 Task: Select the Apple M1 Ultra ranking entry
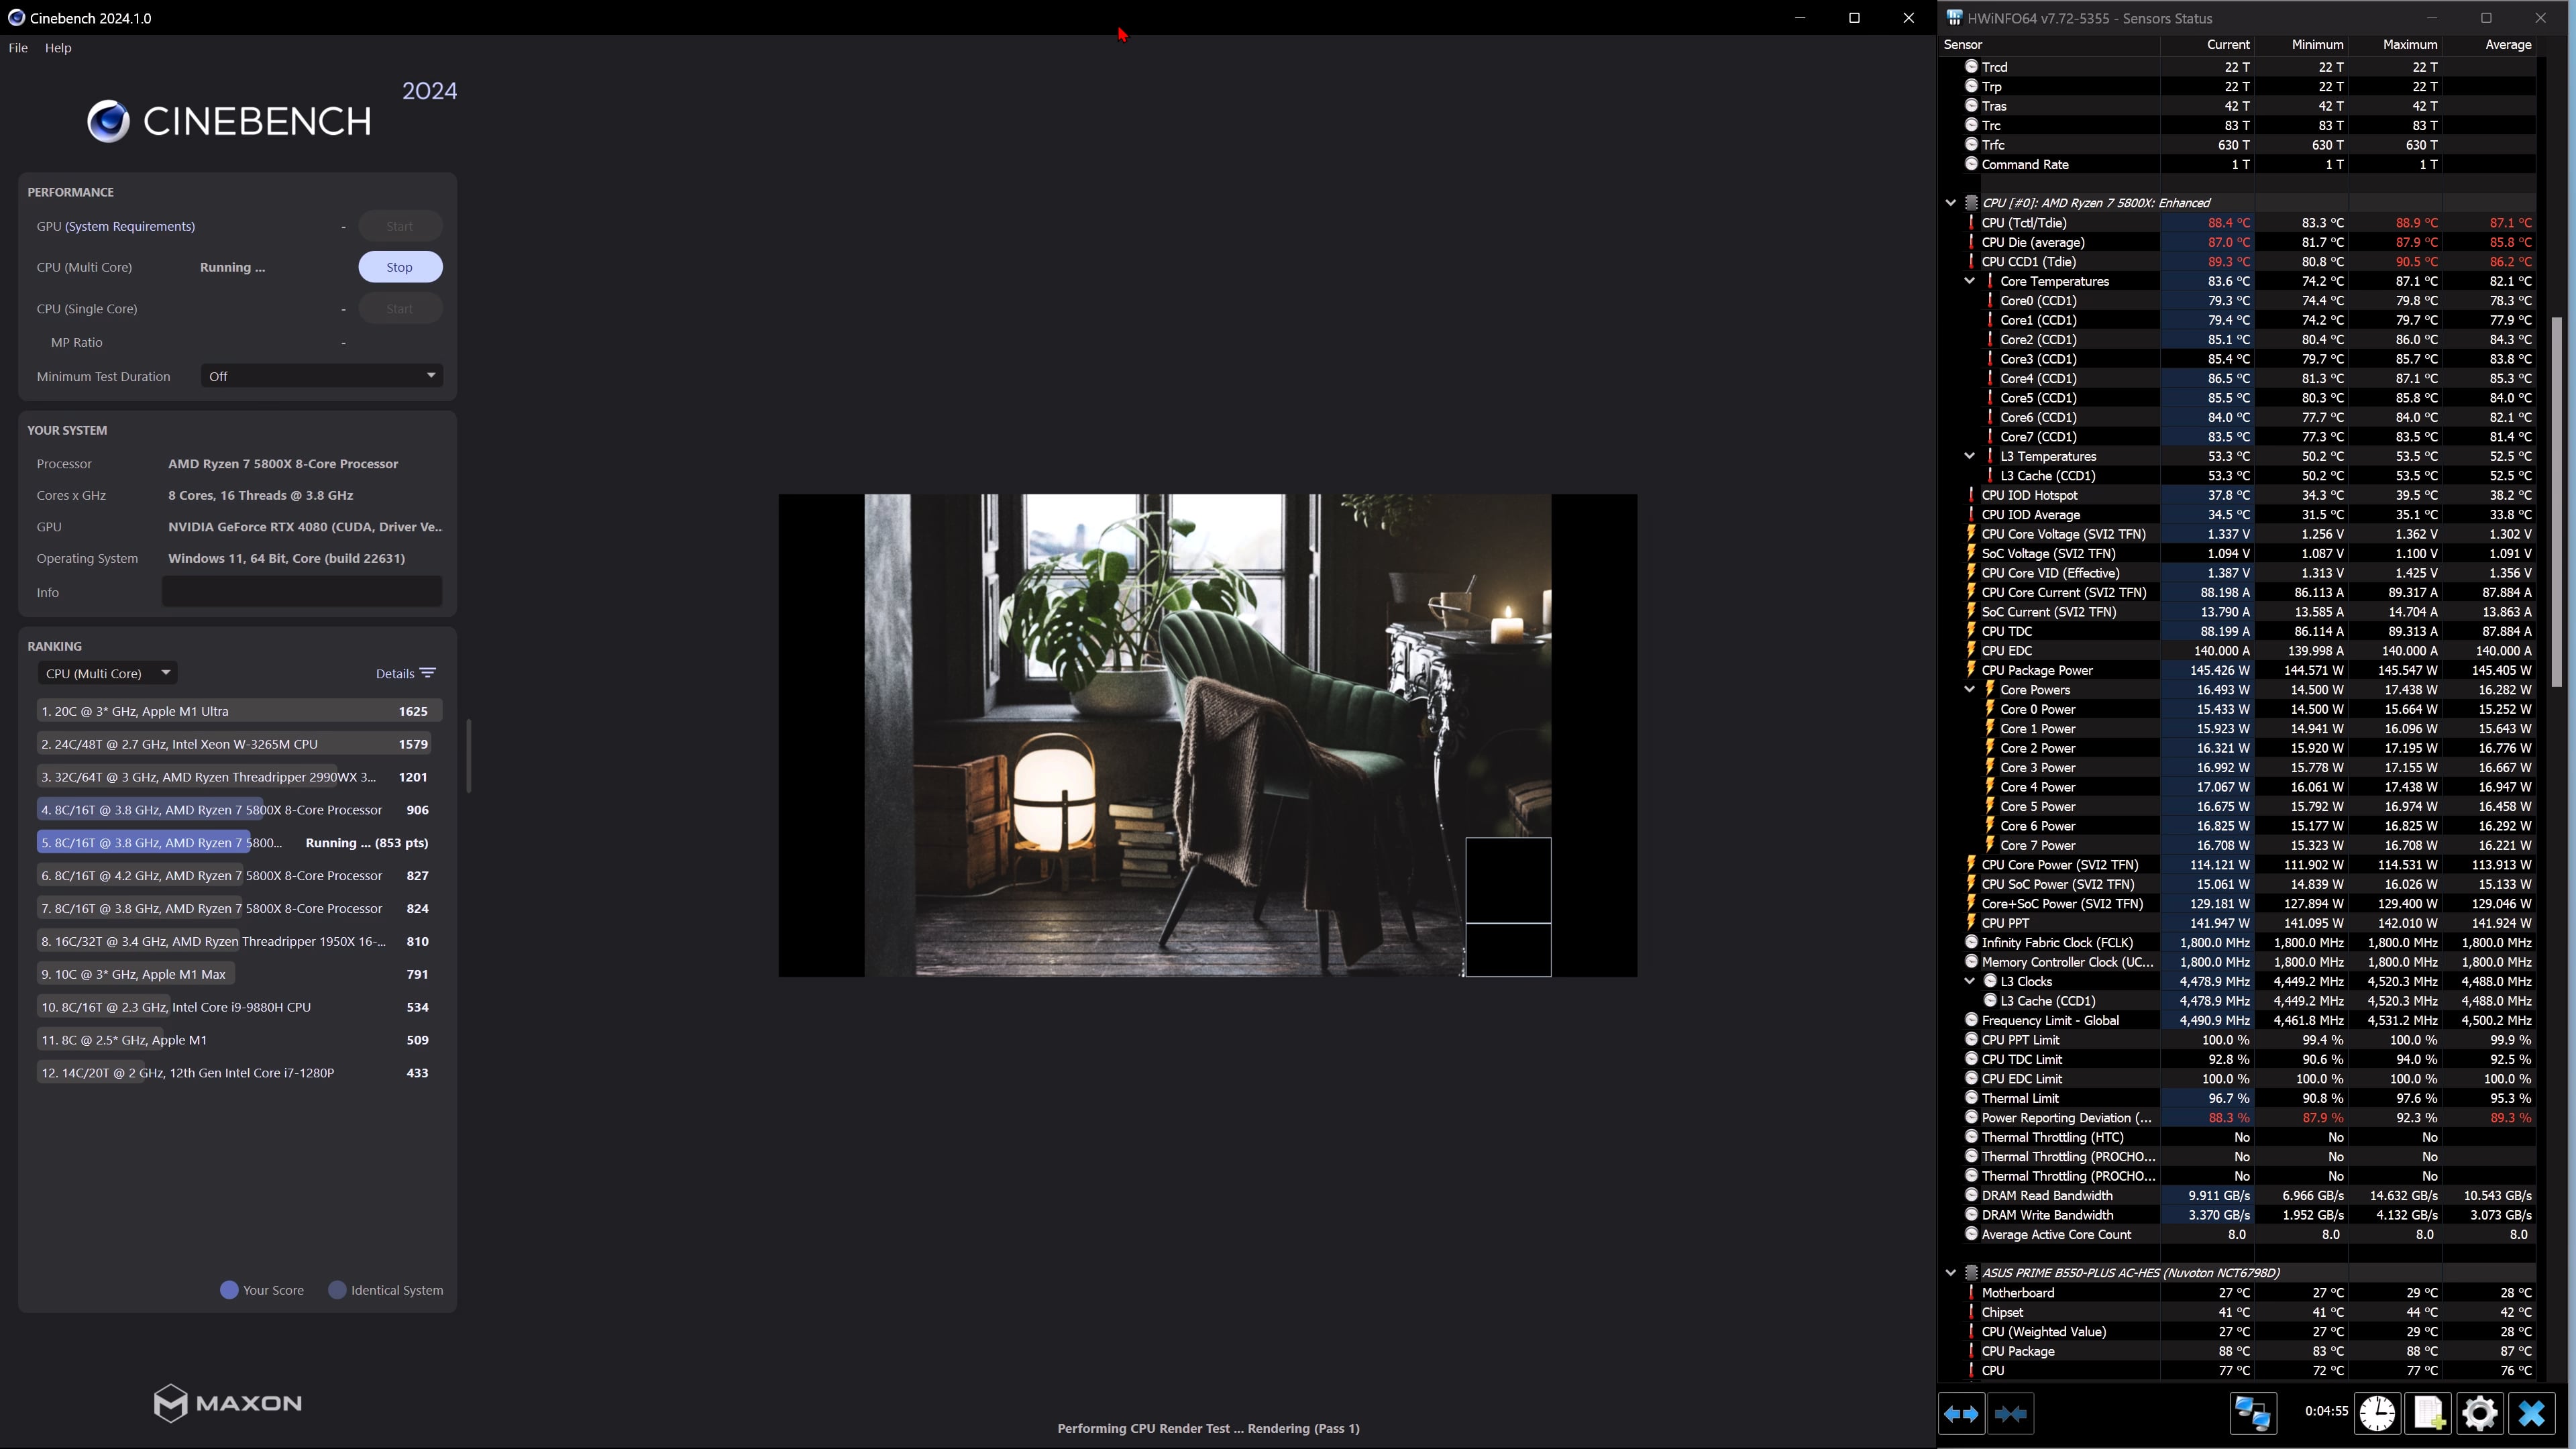click(239, 711)
